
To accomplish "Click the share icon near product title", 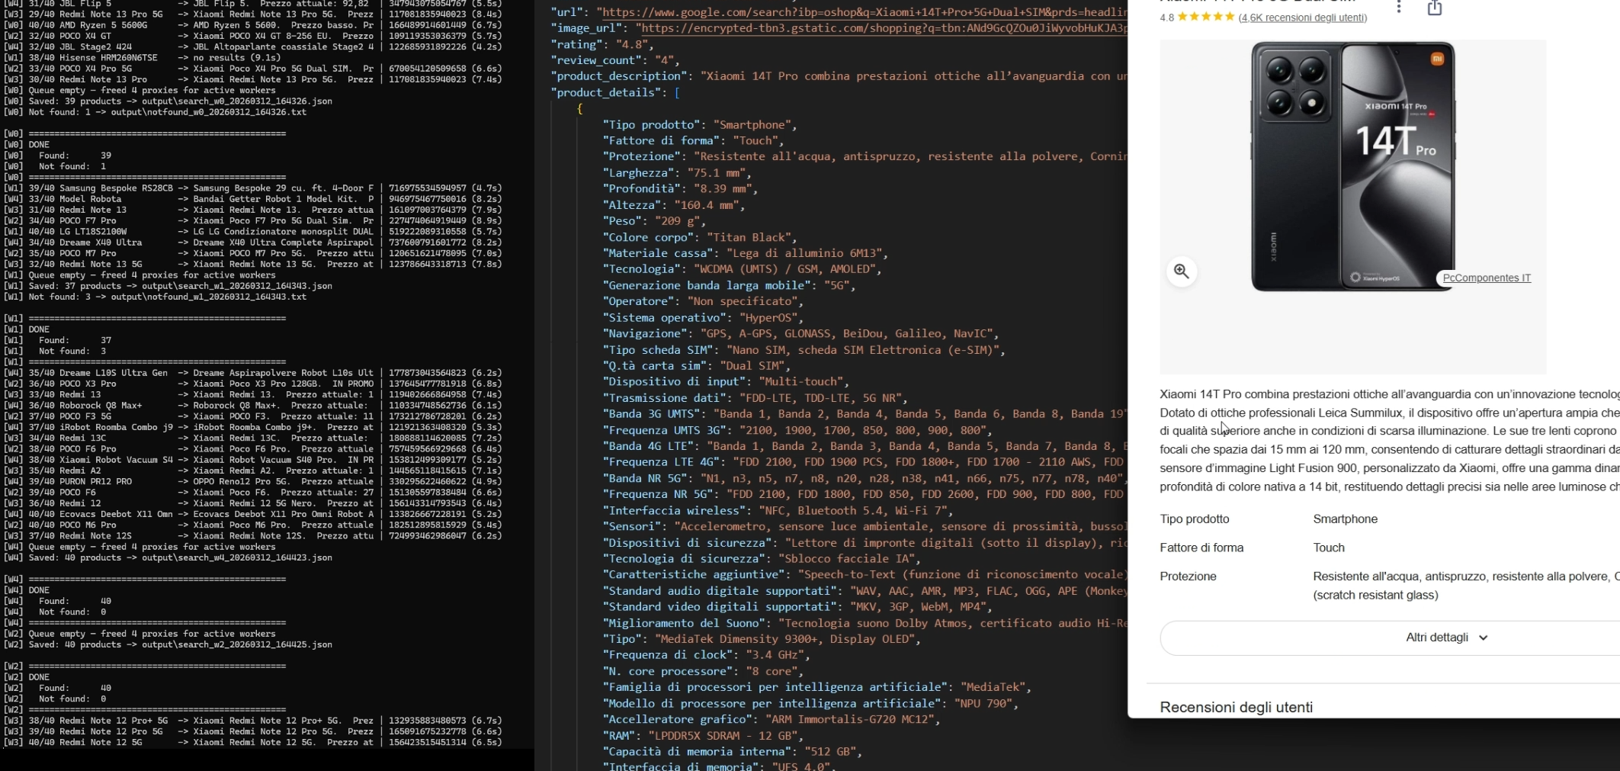I will [x=1435, y=8].
